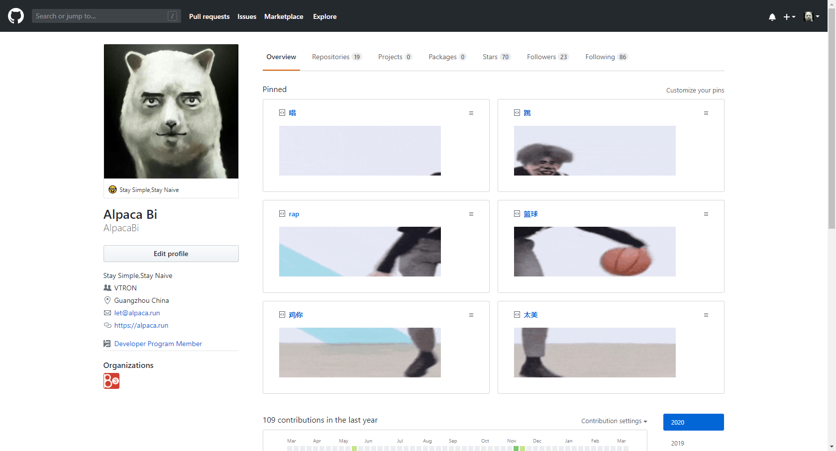
Task: Click a green contribution square in November
Action: [x=516, y=449]
